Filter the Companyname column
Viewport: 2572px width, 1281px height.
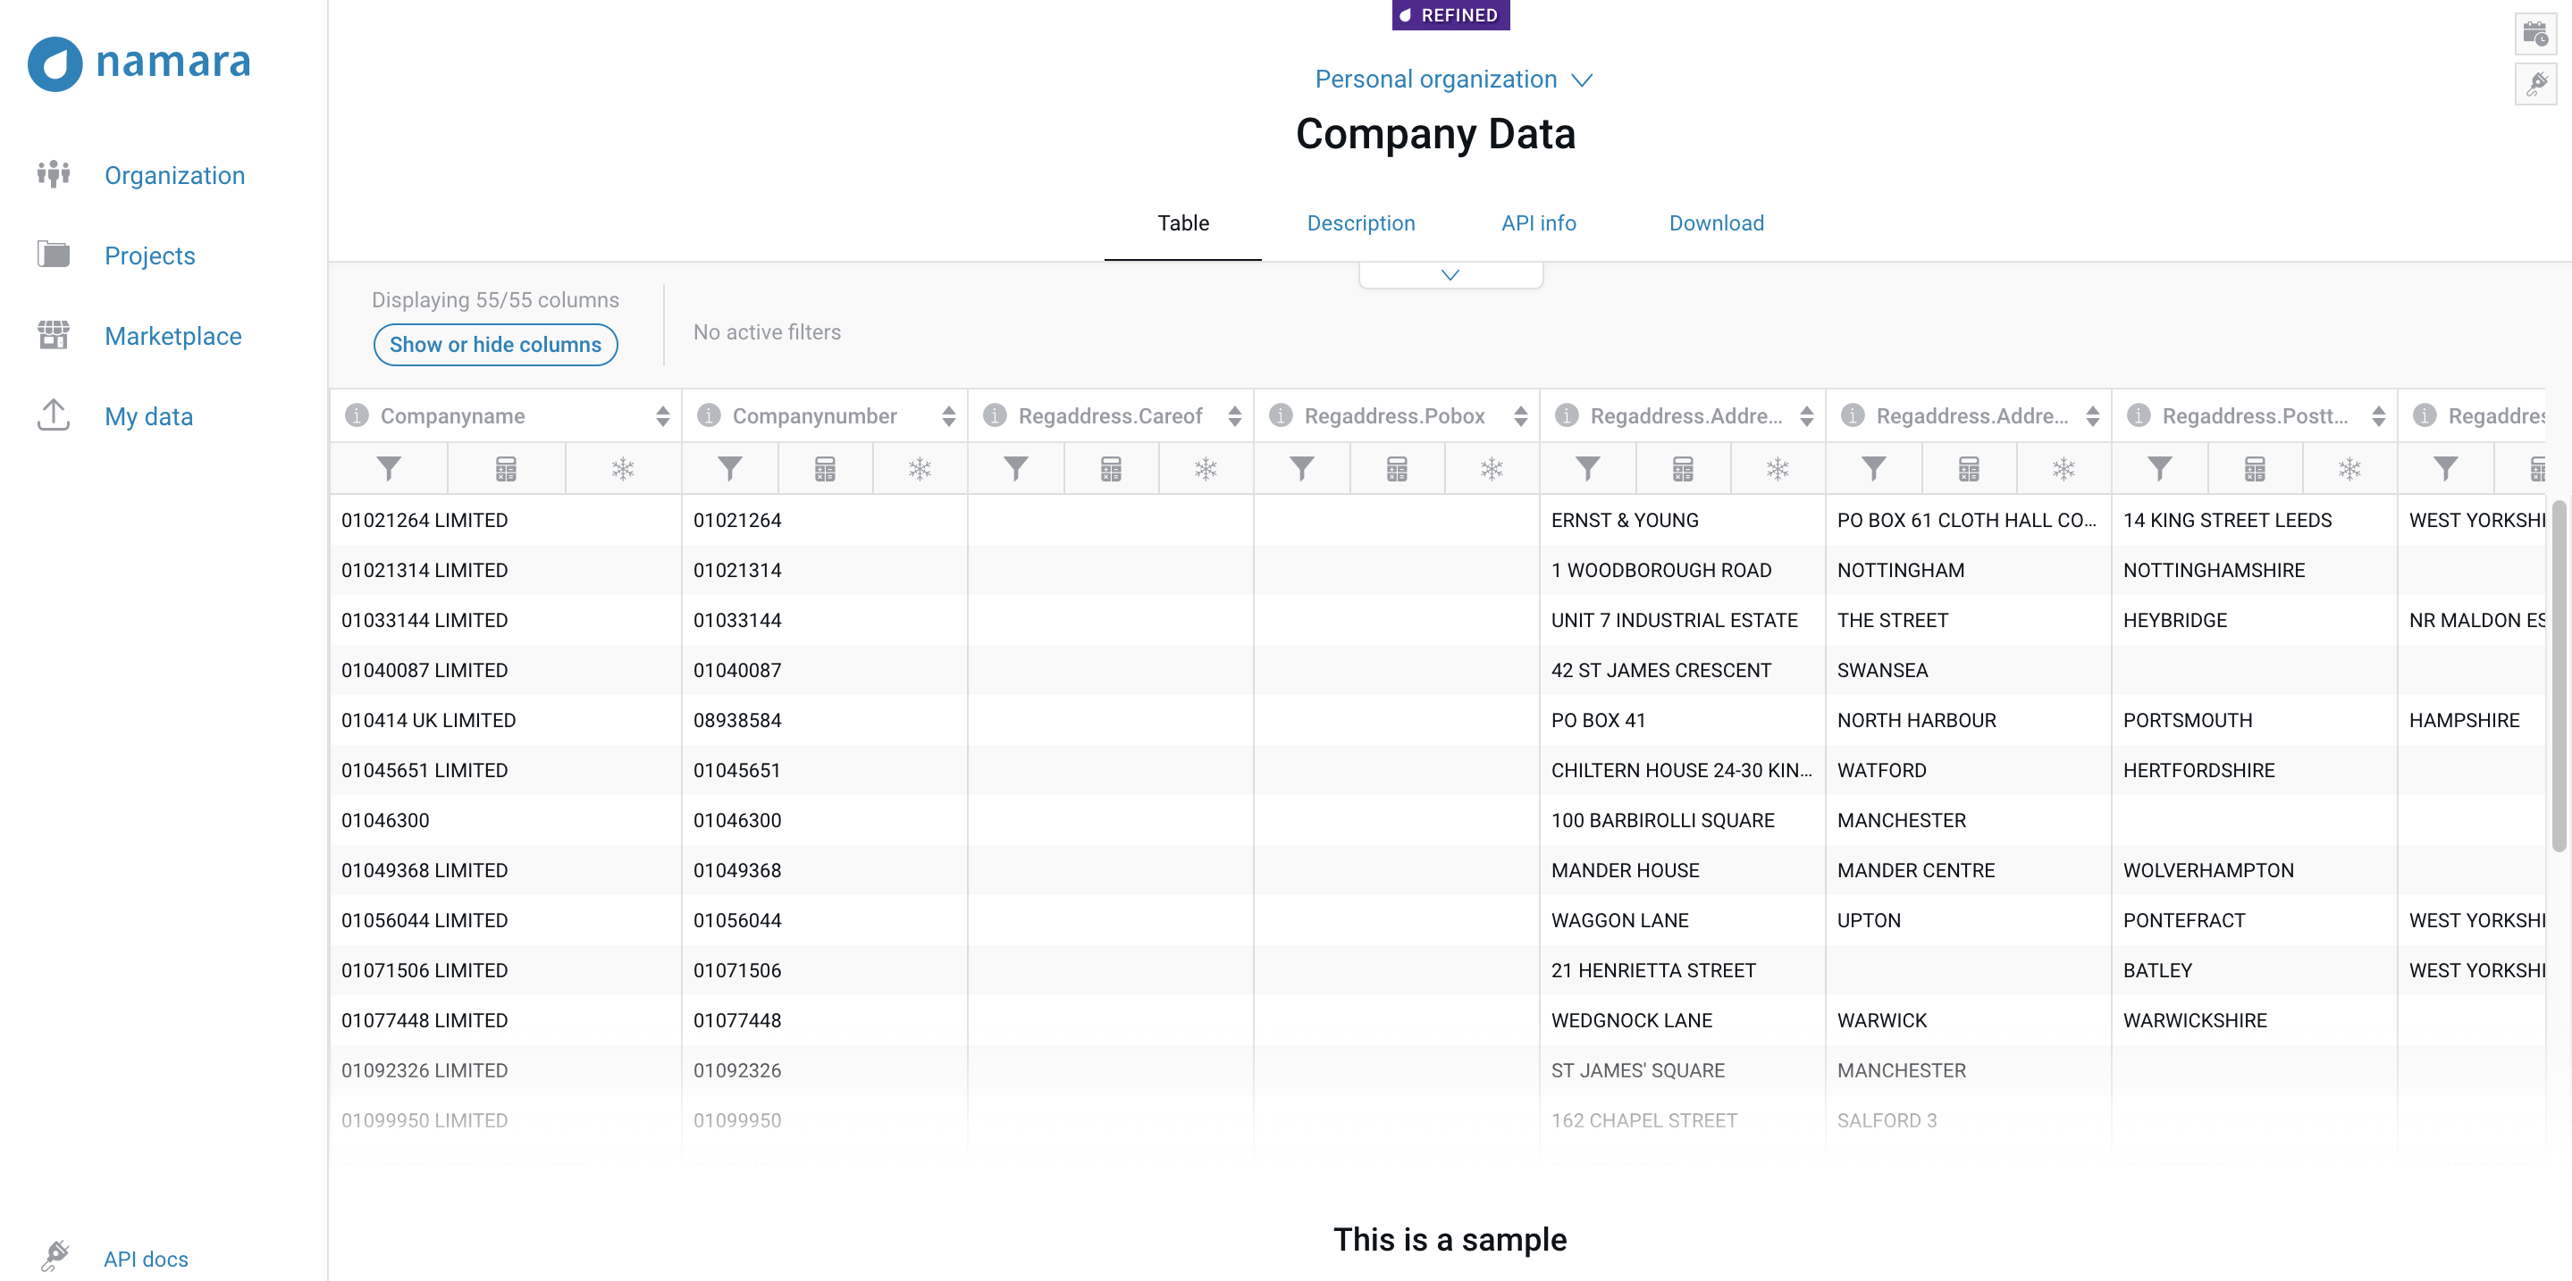point(390,469)
